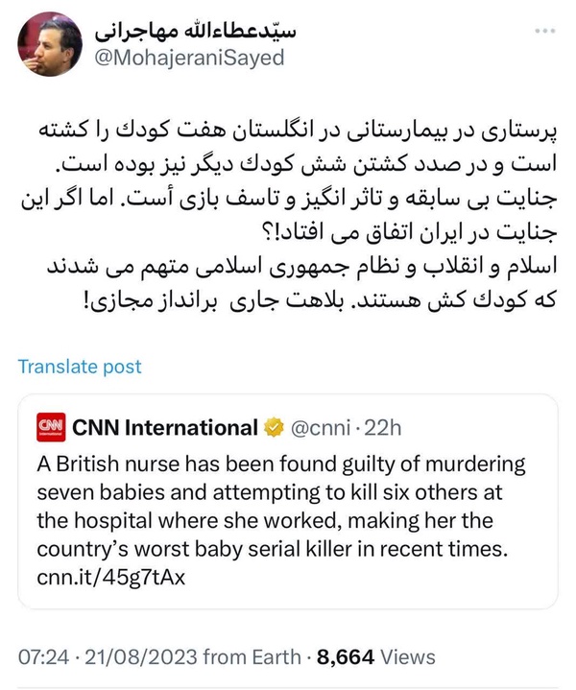This screenshot has width=576, height=690.
Task: Open the CNN International logo avatar
Action: [51, 427]
